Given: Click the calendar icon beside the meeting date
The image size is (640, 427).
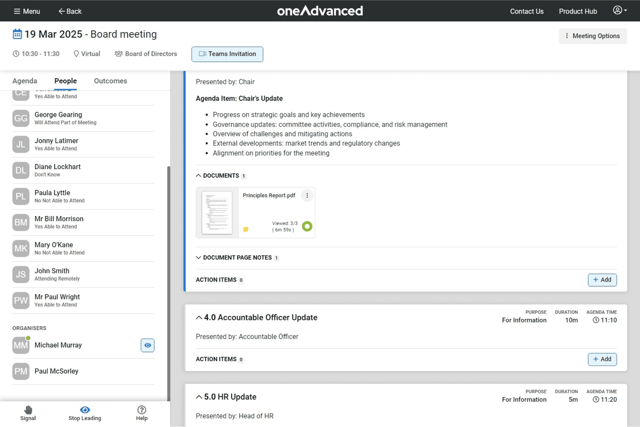Looking at the screenshot, I should point(17,34).
